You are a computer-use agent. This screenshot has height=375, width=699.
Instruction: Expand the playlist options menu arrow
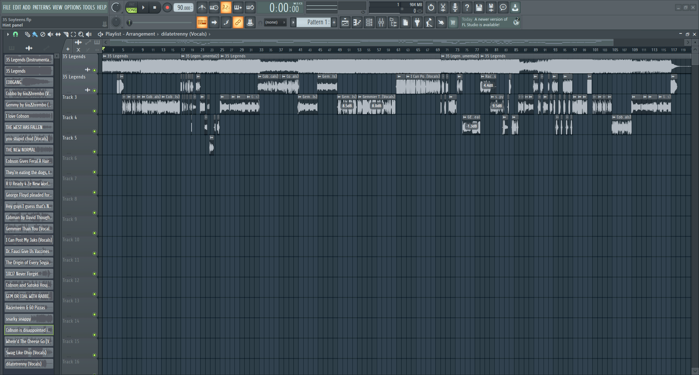tap(8, 34)
